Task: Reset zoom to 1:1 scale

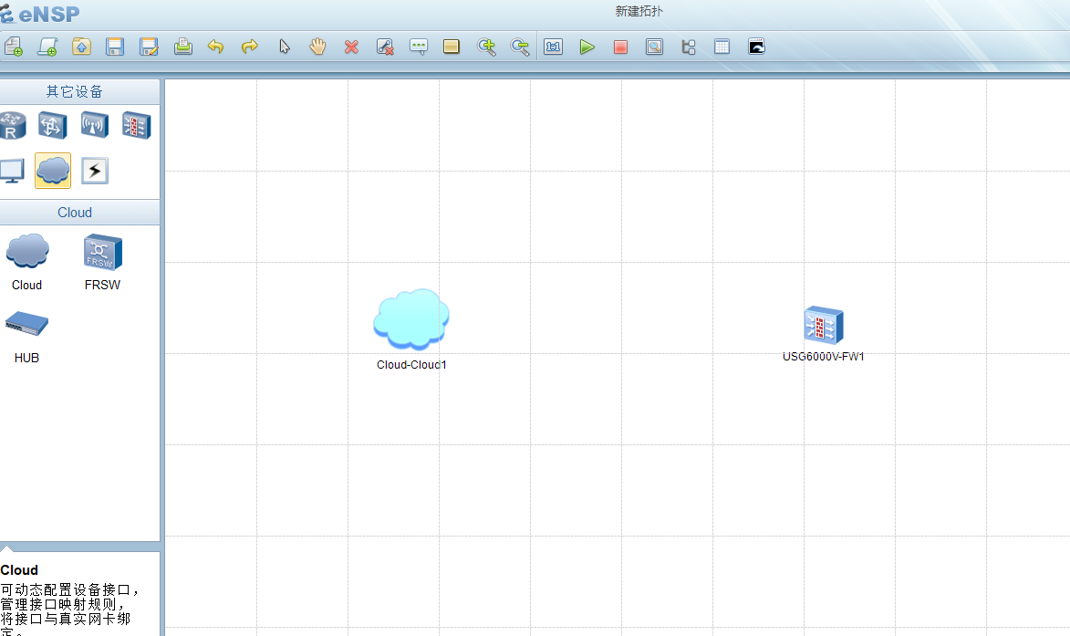Action: point(553,47)
